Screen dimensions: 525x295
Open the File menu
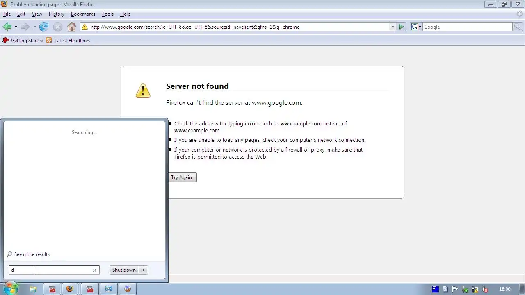click(7, 14)
